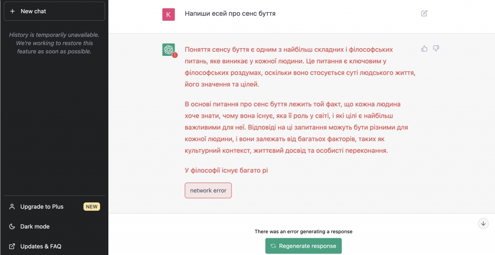Image resolution: width=495 pixels, height=255 pixels.
Task: Give the response a thumbs up
Action: [424, 49]
